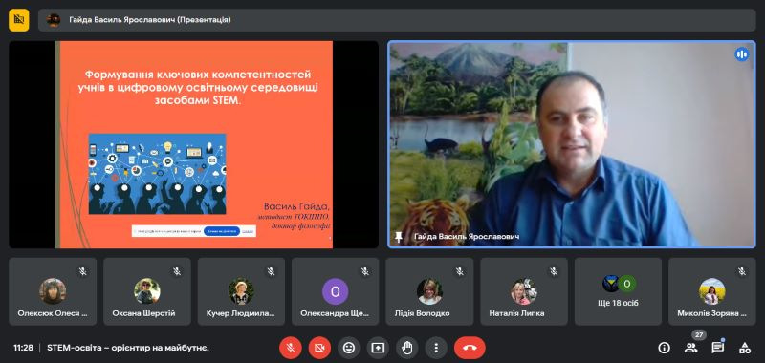Open Наталія Липка participant tile

524,292
